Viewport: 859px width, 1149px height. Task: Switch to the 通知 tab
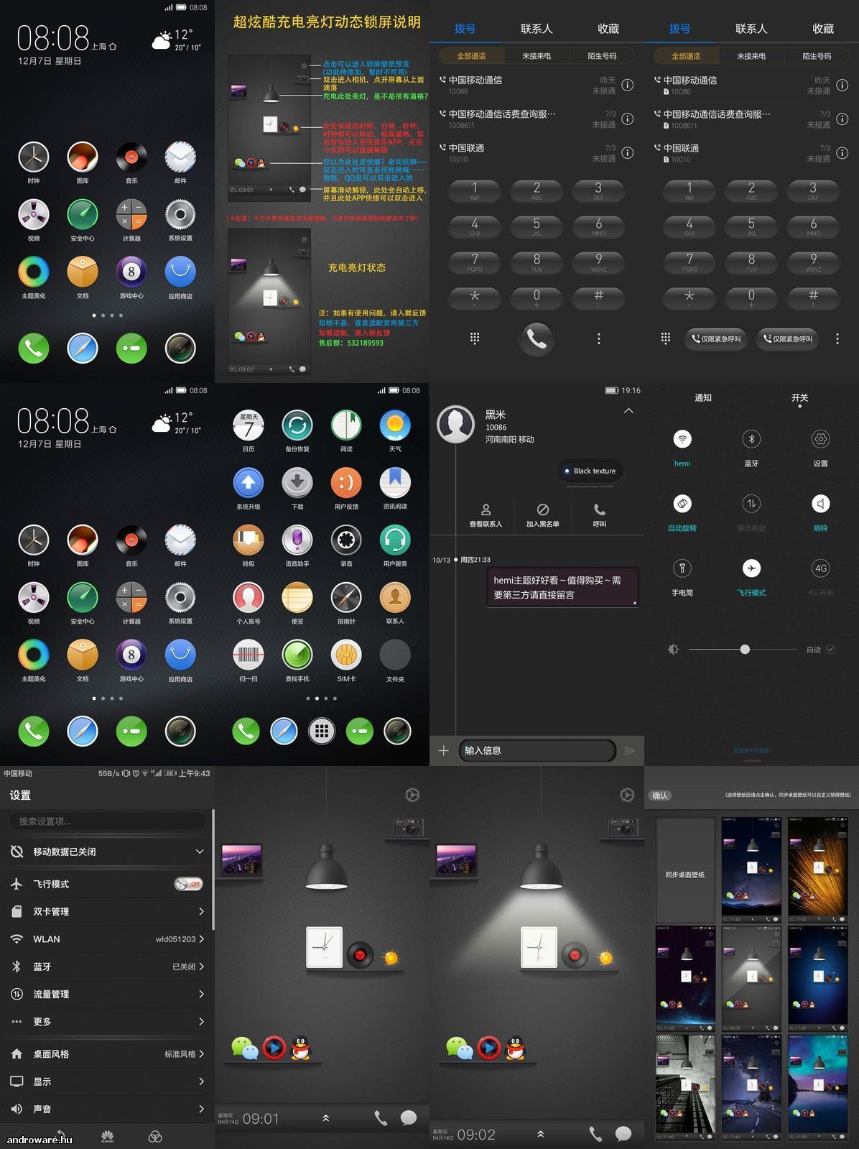[x=703, y=397]
